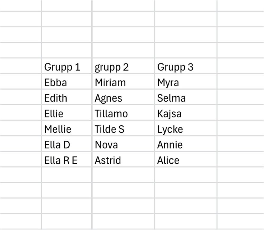Screen dimensions: 264x230
Task: Select the Nova cell
Action: click(106, 145)
